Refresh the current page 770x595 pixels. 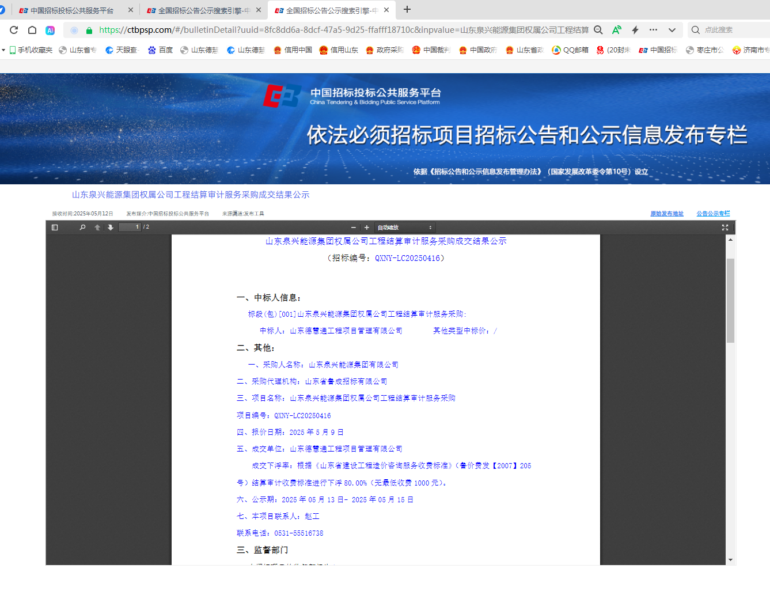click(x=14, y=30)
